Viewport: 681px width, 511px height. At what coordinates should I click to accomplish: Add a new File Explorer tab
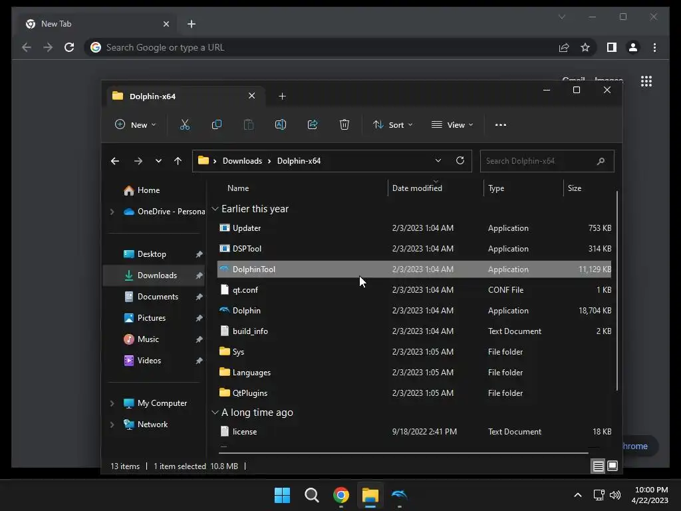282,96
